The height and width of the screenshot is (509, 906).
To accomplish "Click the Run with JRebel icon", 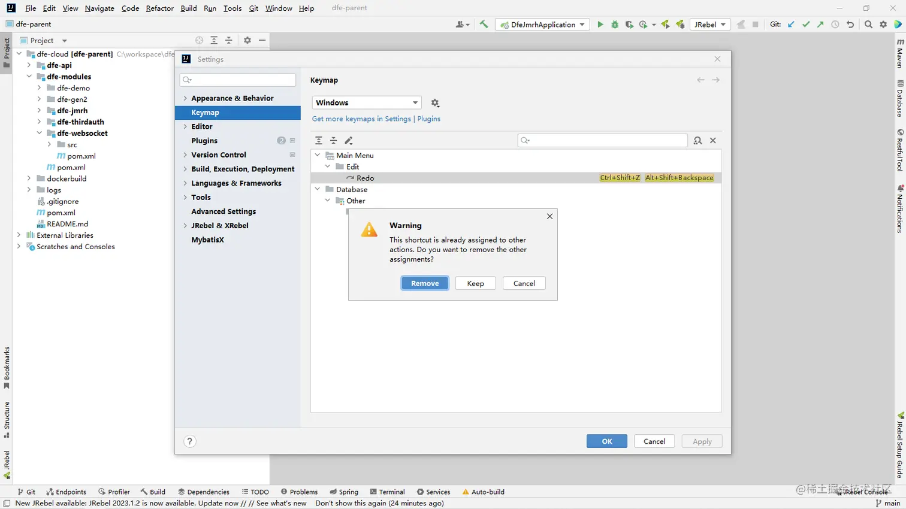I will pos(665,25).
